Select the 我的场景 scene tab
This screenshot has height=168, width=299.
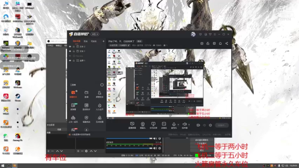pyautogui.click(x=77, y=41)
